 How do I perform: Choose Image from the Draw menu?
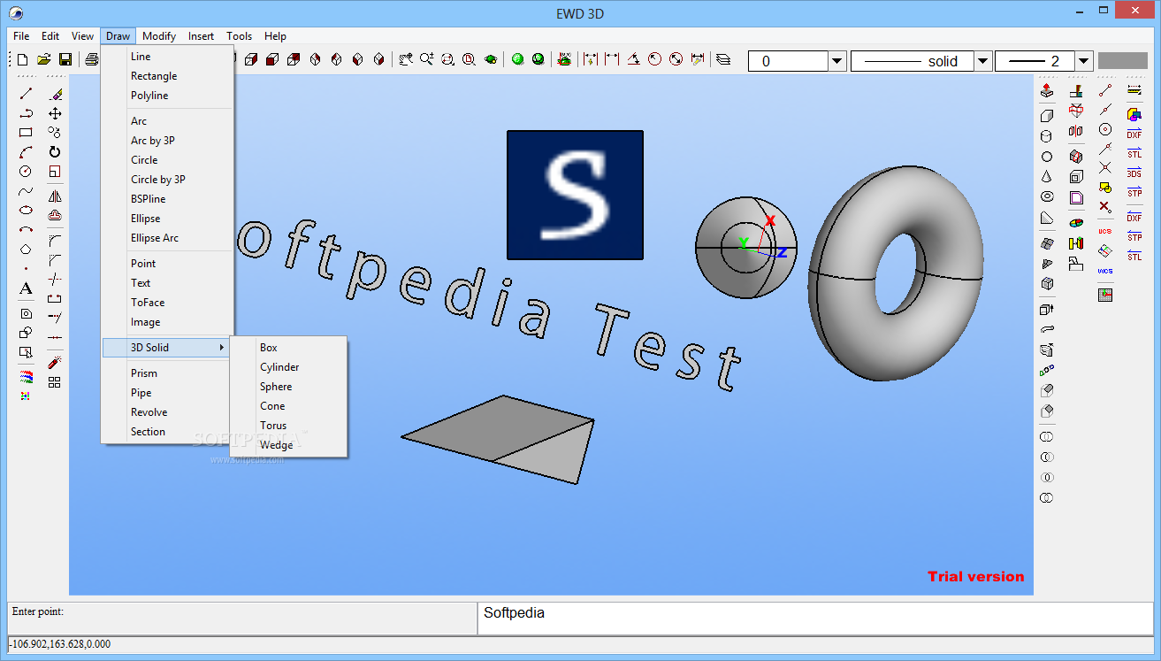click(x=146, y=322)
